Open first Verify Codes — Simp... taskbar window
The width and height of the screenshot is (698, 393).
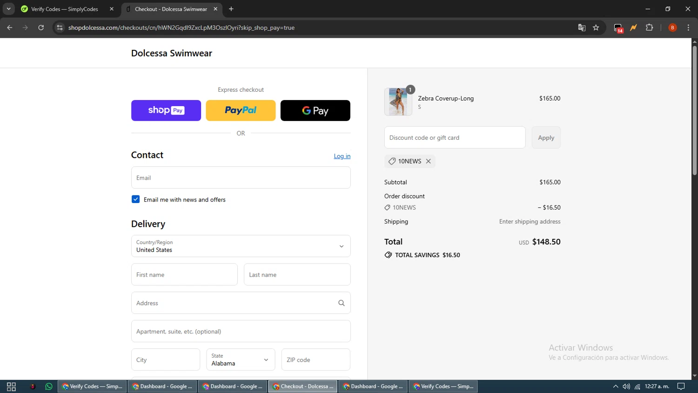[x=92, y=386]
